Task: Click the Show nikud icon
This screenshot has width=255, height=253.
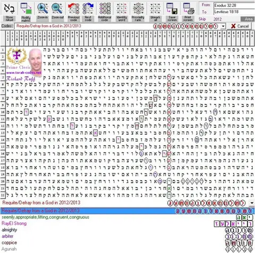Action: pyautogui.click(x=9, y=9)
